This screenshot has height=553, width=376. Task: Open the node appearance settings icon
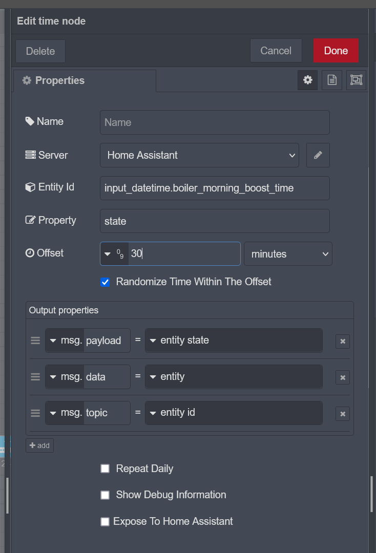[x=356, y=80]
